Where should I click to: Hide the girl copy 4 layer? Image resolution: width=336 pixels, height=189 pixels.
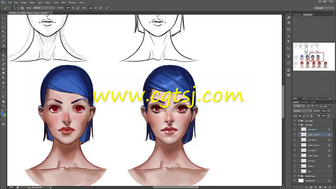point(295,129)
